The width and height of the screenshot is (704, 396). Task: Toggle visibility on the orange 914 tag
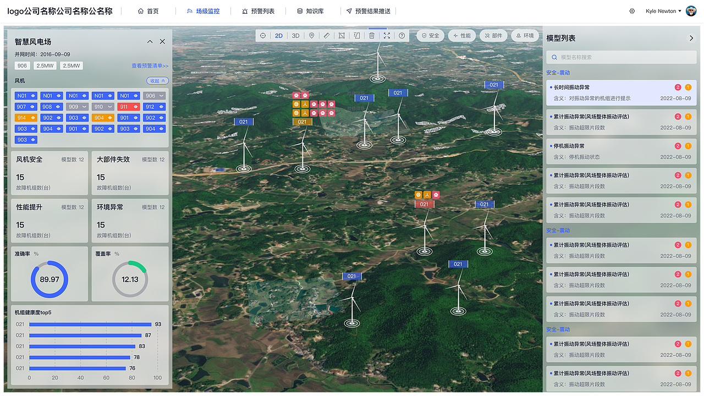coord(32,118)
